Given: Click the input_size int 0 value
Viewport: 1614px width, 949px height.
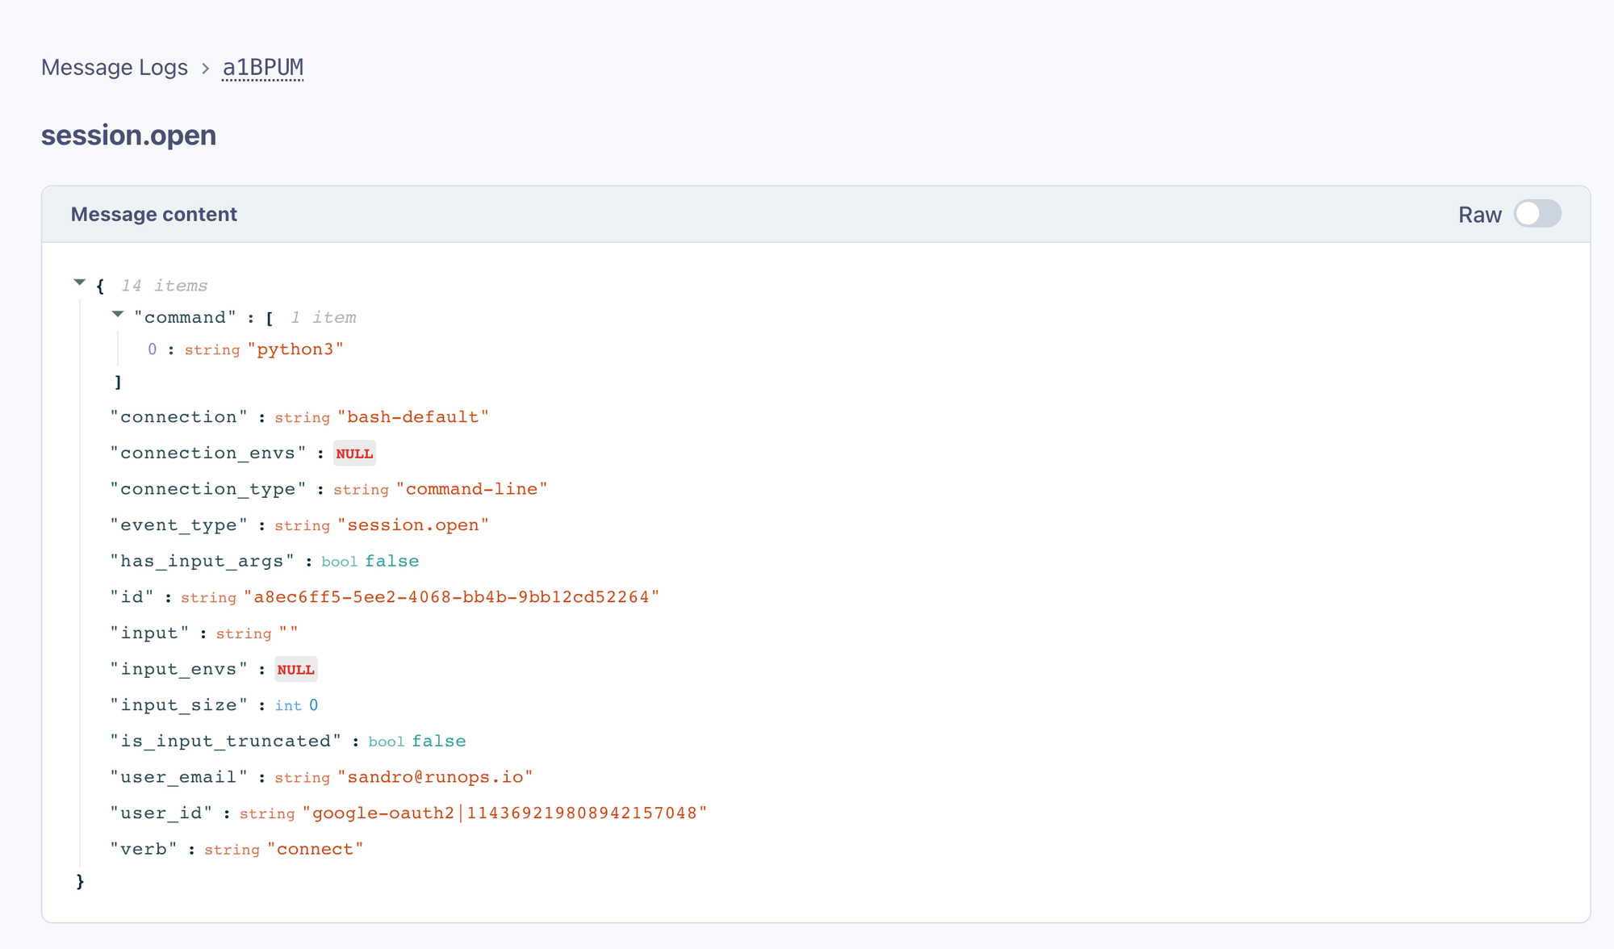Looking at the screenshot, I should (x=313, y=705).
